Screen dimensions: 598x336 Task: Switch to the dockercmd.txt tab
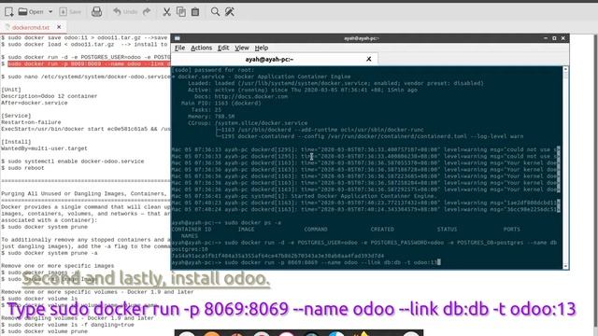31,27
